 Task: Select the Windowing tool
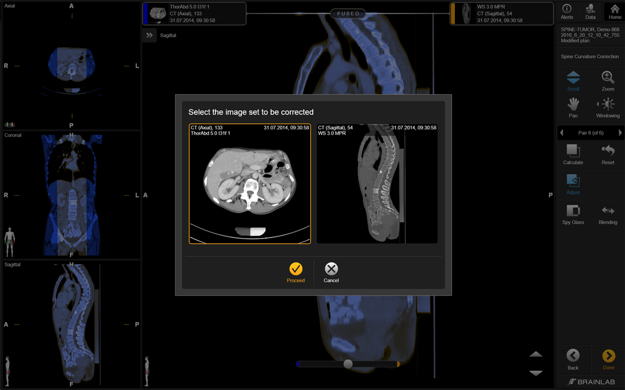608,108
